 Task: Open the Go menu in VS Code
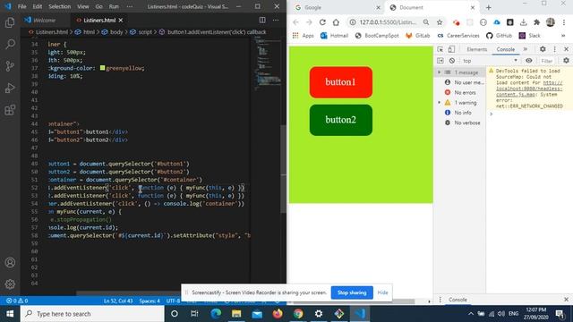tap(99, 6)
